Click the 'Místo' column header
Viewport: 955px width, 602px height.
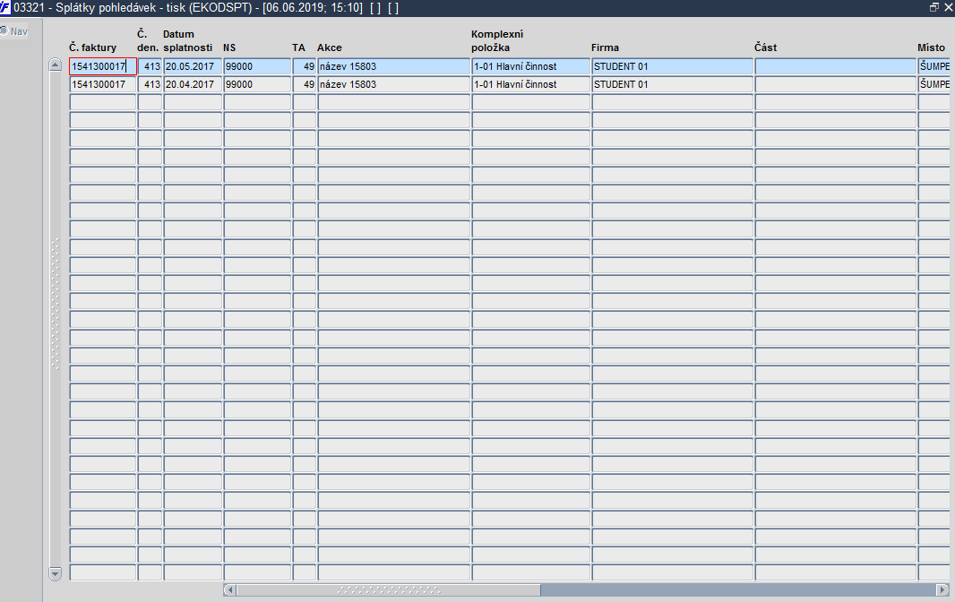[x=931, y=47]
